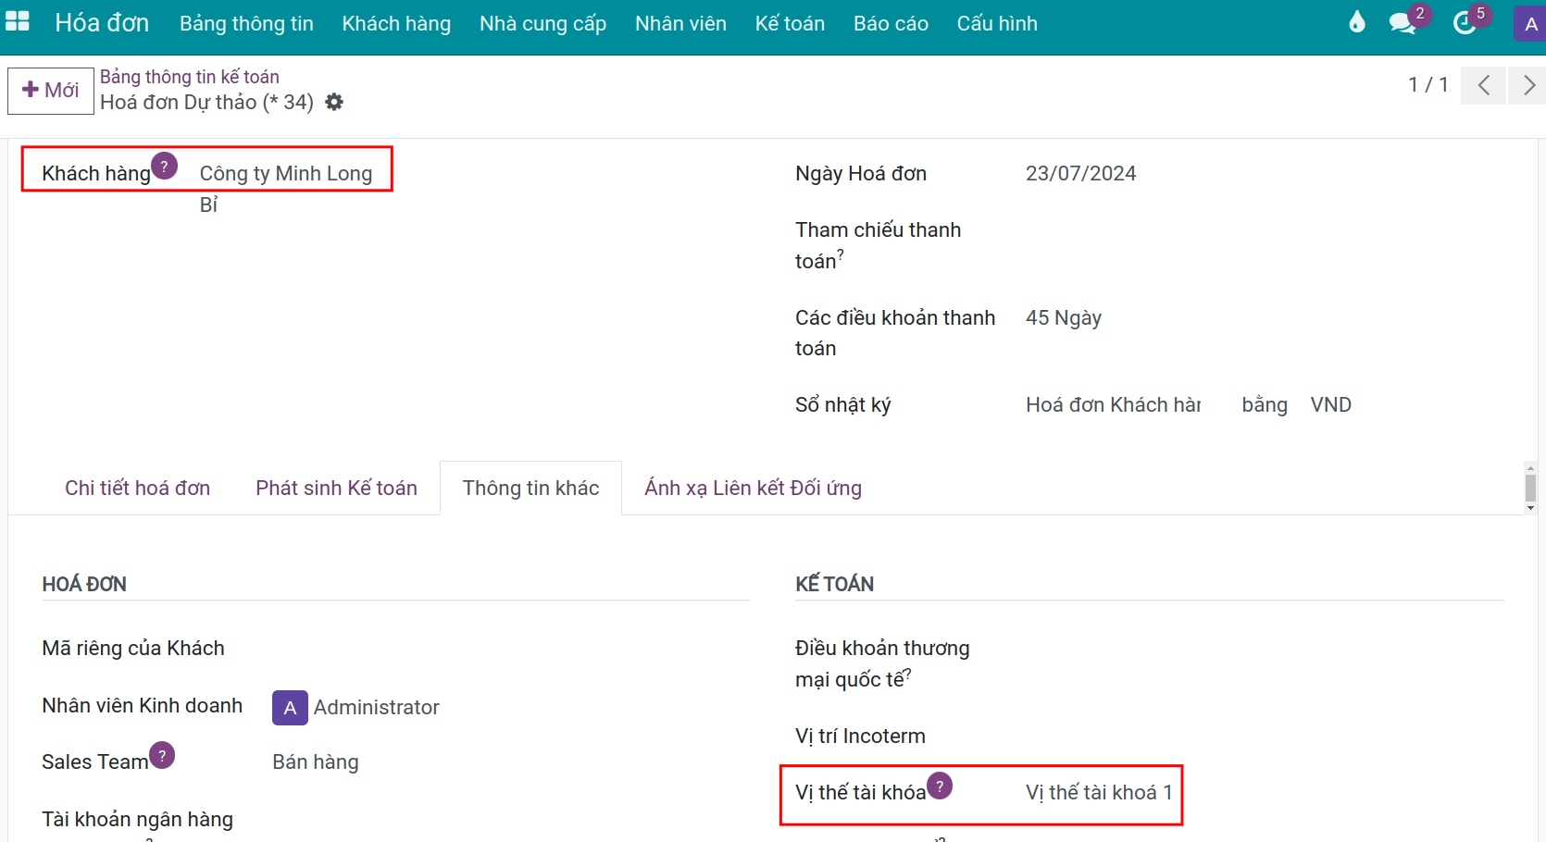Show help tooltip next to Vị thế tài khóa
Viewport: 1546px width, 842px height.
click(940, 786)
